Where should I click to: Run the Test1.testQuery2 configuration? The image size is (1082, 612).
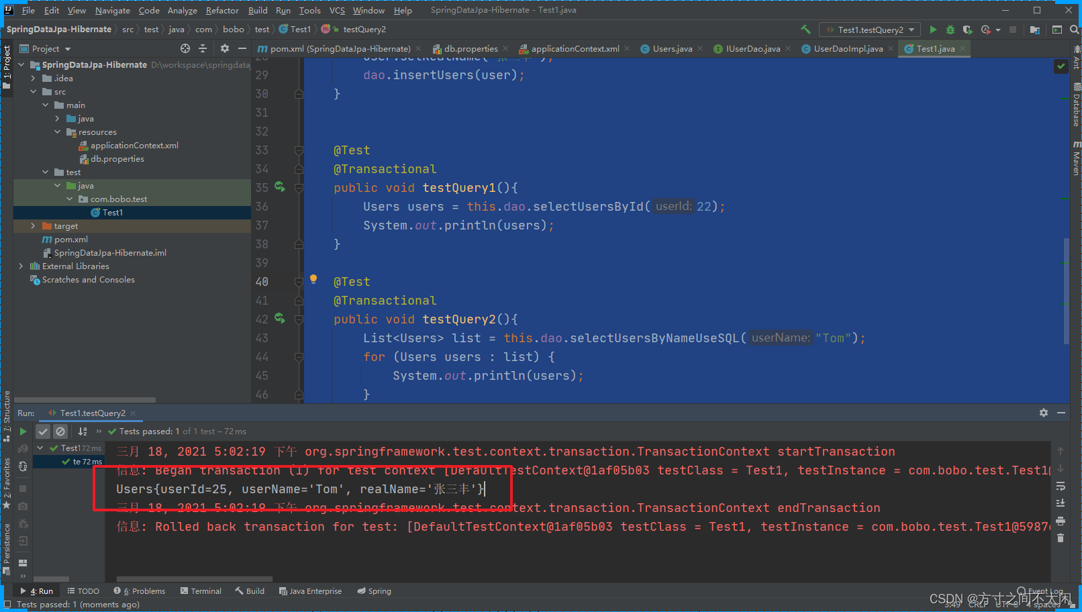click(934, 29)
